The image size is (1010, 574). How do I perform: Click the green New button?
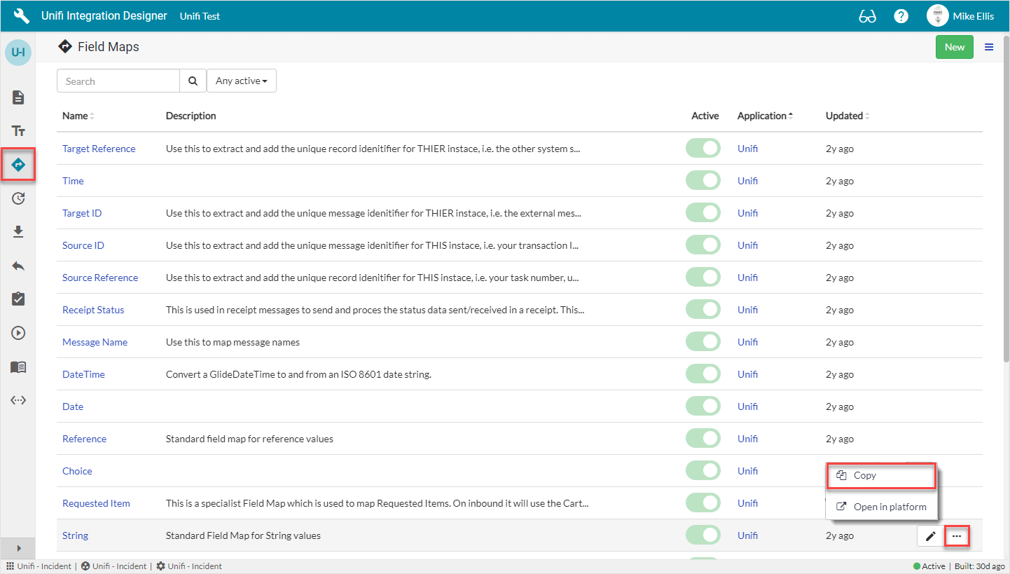coord(954,47)
